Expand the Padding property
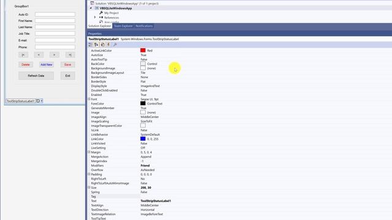This screenshot has height=220, width=392. (x=89, y=174)
